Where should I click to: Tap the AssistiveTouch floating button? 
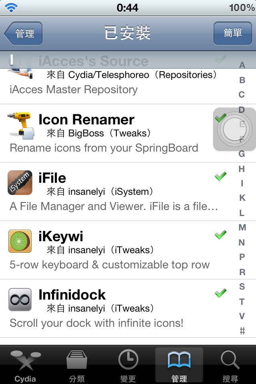click(x=234, y=130)
